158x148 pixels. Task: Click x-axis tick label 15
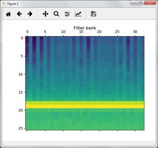pos(81,32)
